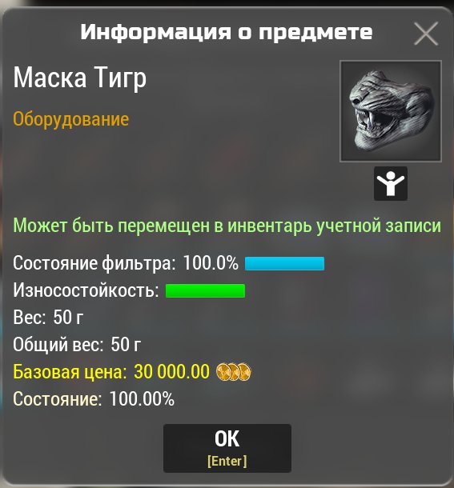Click the character equip slot icon

point(391,183)
